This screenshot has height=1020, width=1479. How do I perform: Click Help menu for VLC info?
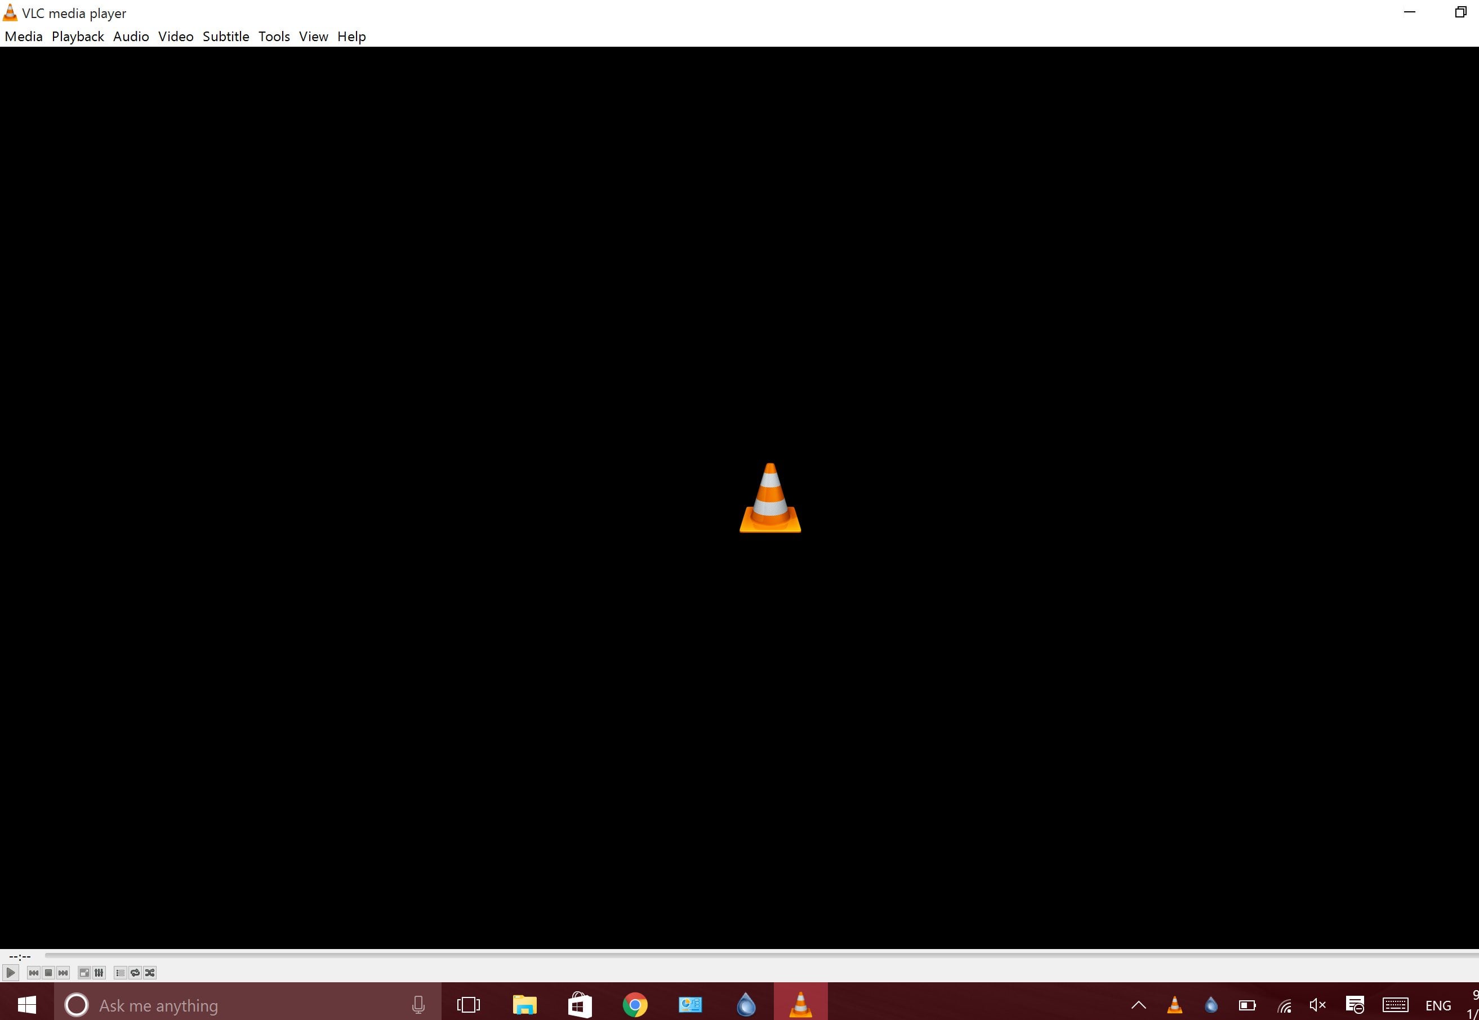click(x=352, y=36)
